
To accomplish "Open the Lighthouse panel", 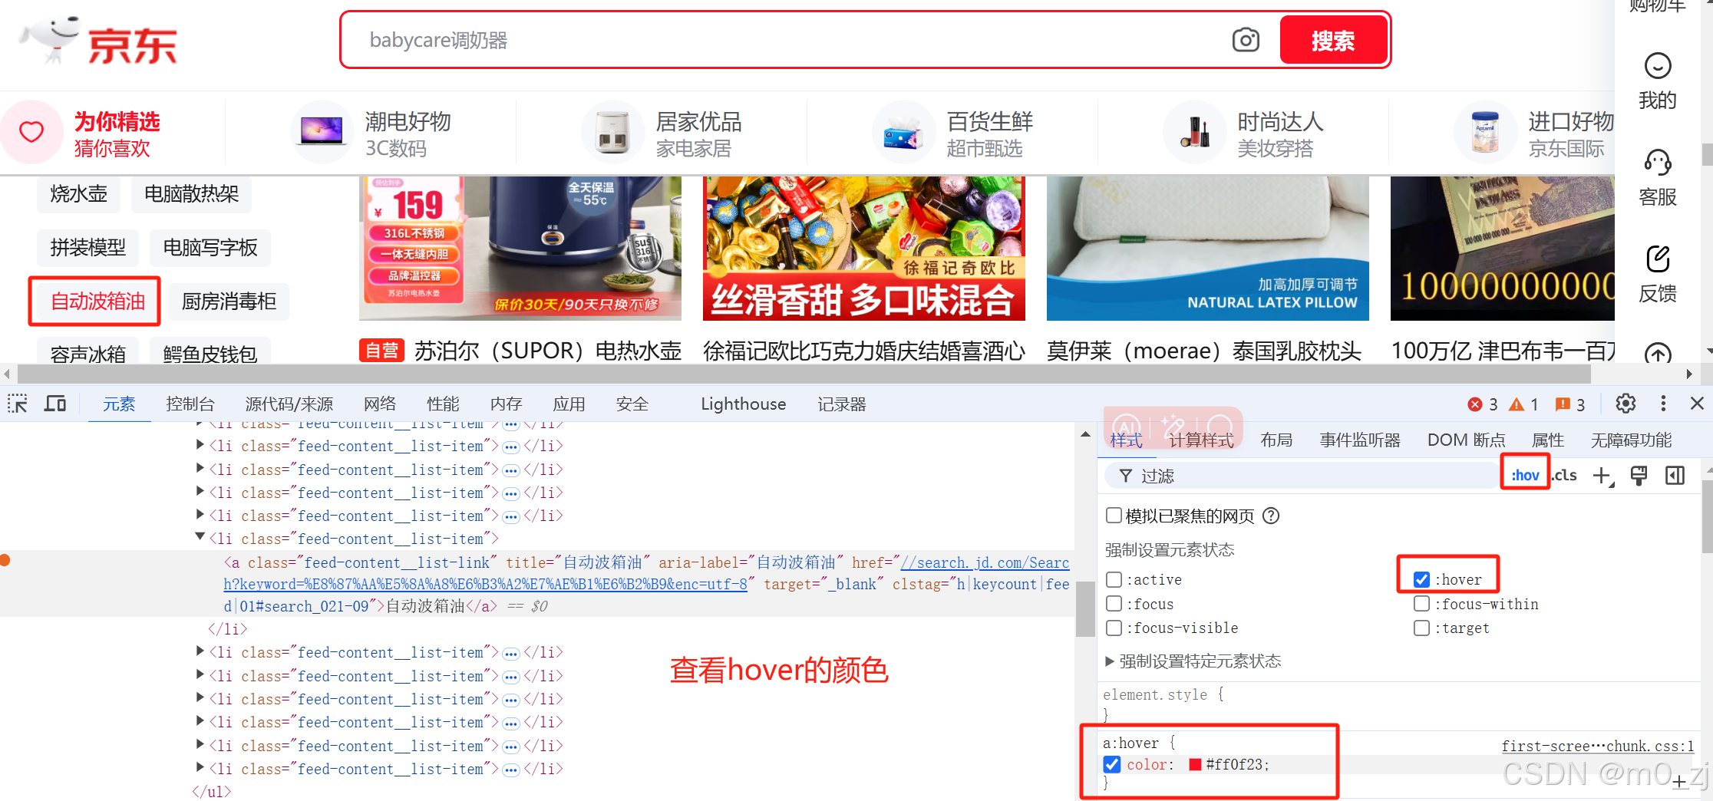I will pyautogui.click(x=742, y=404).
